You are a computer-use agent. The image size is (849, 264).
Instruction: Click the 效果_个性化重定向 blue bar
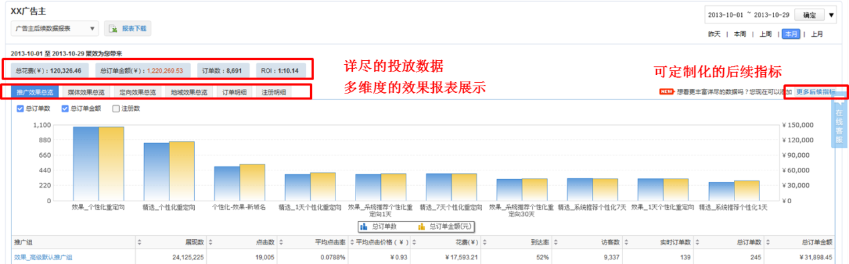tap(86, 164)
